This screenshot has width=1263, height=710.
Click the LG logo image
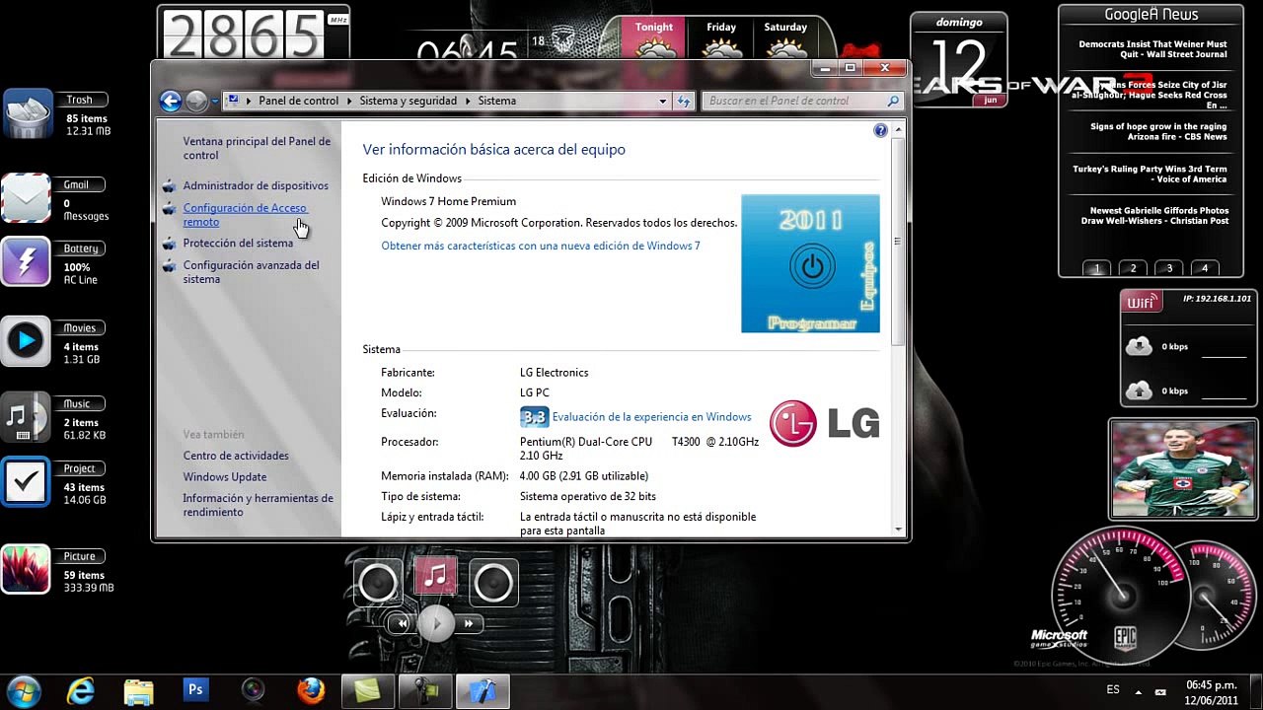[x=825, y=423]
